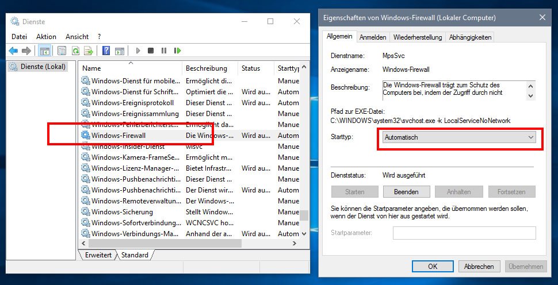Click gear icon of Windows-Sicherung row
Screen dimensions: 558x285
(x=85, y=211)
